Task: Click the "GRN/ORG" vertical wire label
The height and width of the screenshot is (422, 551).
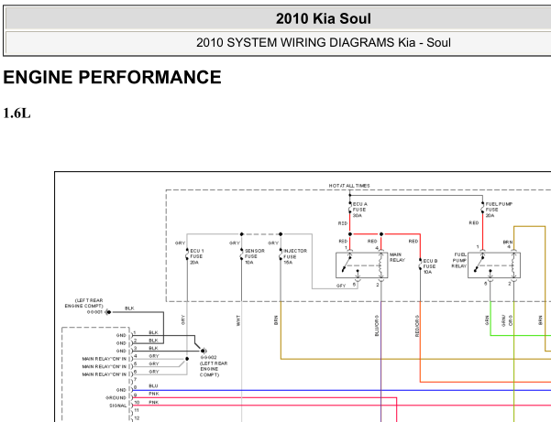Action: pos(507,320)
